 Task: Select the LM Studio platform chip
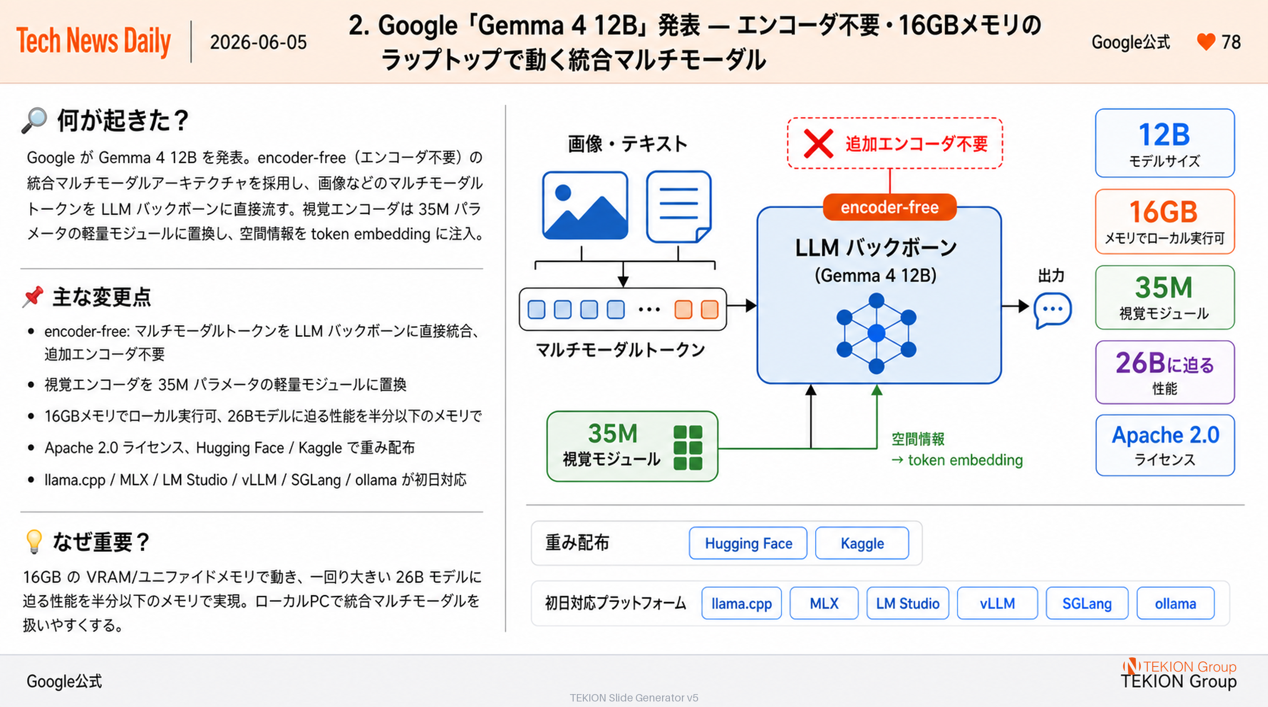tap(908, 603)
